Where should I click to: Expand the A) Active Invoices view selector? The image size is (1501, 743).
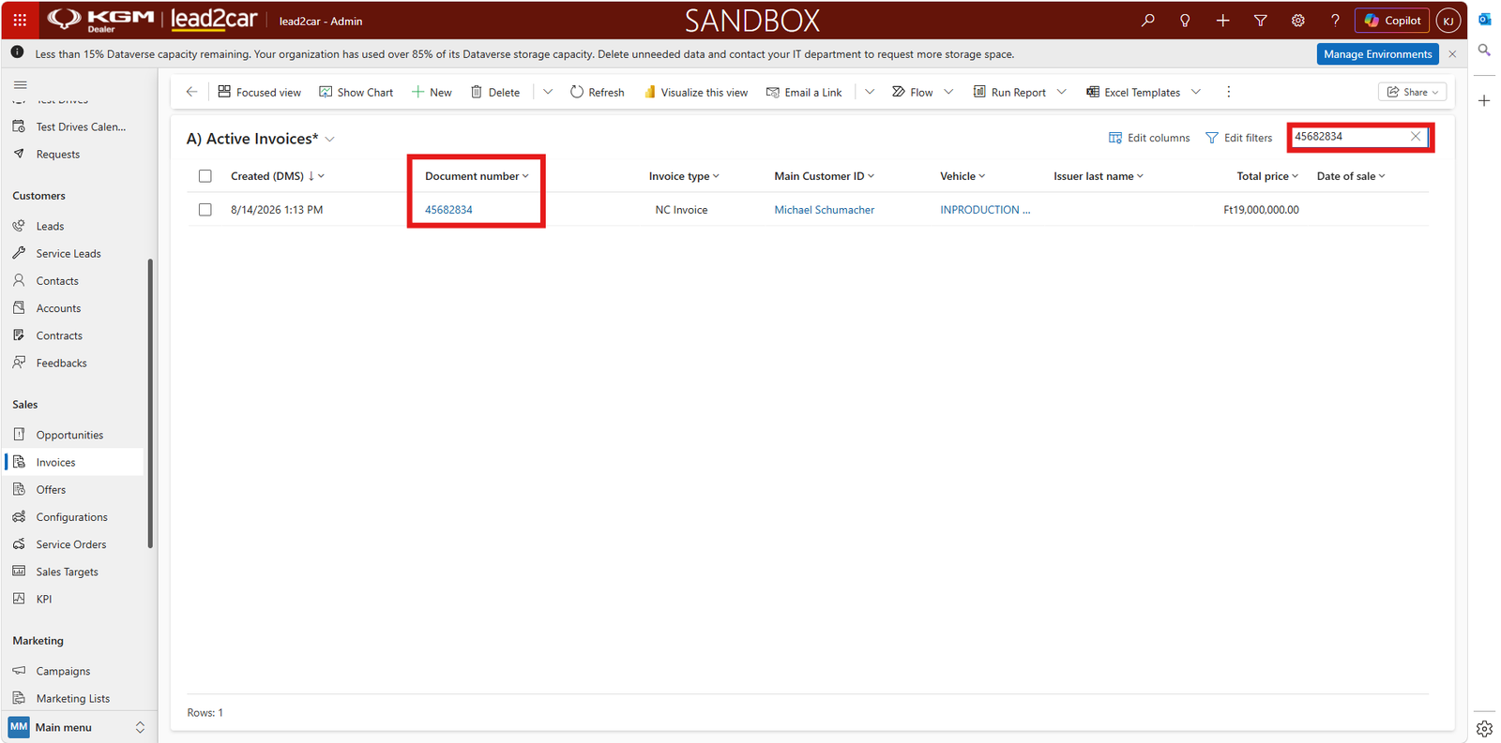pos(330,140)
